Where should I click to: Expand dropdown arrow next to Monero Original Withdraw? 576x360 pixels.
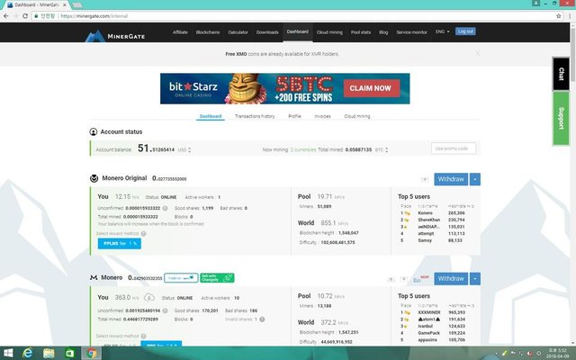click(x=475, y=179)
